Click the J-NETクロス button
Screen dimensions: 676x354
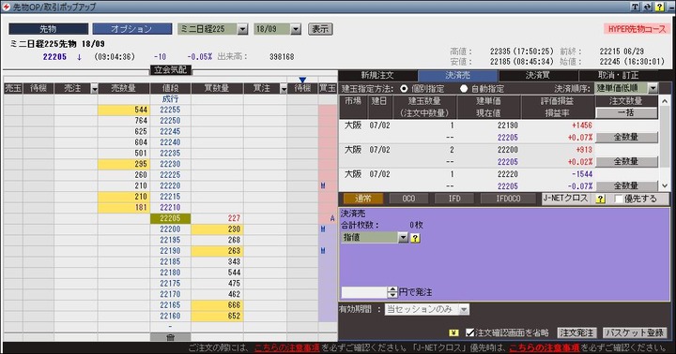point(565,199)
